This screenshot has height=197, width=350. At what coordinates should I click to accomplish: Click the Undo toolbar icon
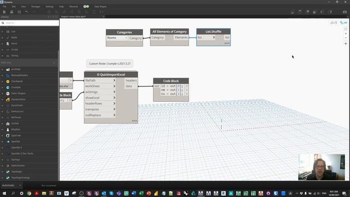[27, 12]
